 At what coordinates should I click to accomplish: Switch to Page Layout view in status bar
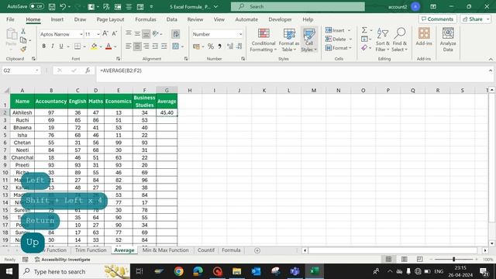[x=404, y=260]
